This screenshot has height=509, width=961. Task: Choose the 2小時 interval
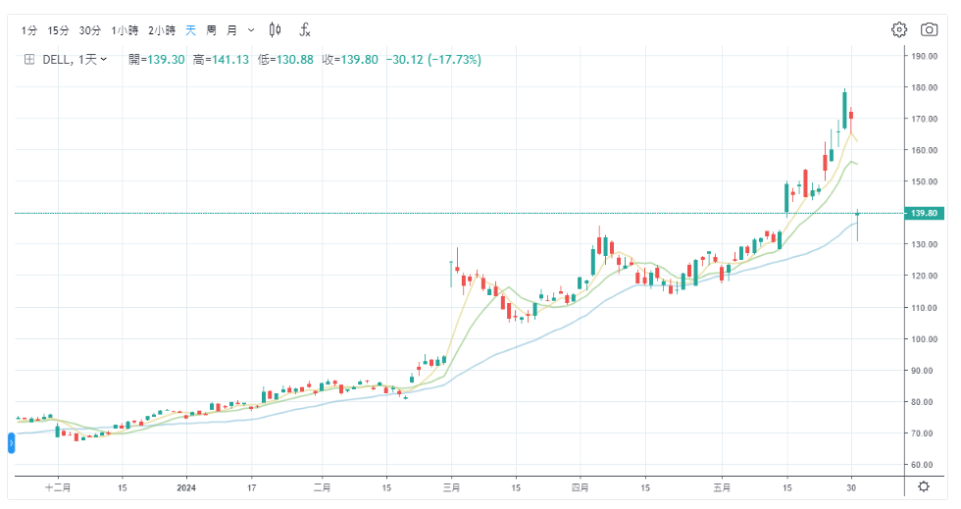pos(162,30)
